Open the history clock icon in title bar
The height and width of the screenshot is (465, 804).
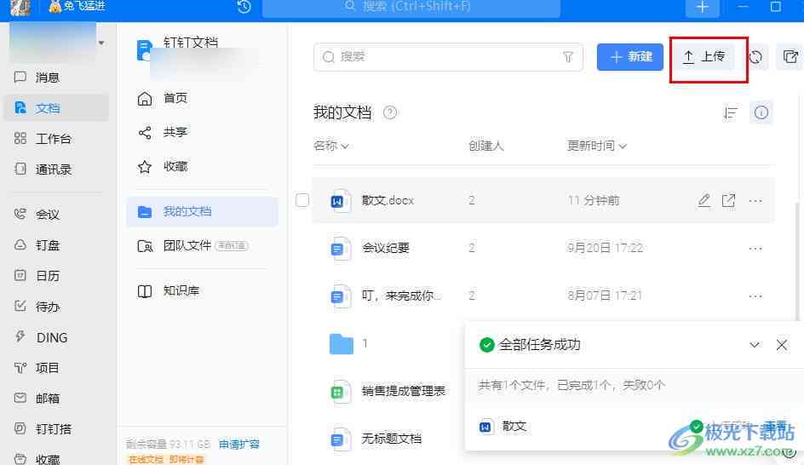244,7
